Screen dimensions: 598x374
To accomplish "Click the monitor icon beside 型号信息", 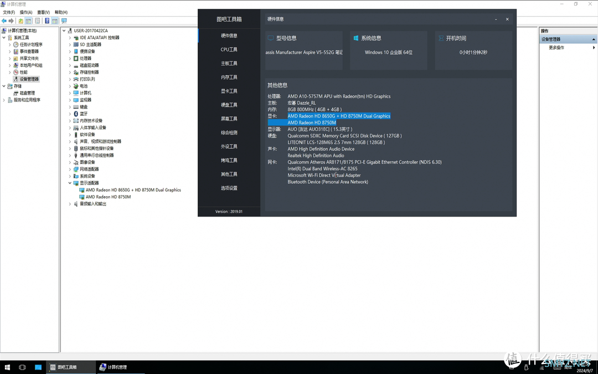I will 270,38.
